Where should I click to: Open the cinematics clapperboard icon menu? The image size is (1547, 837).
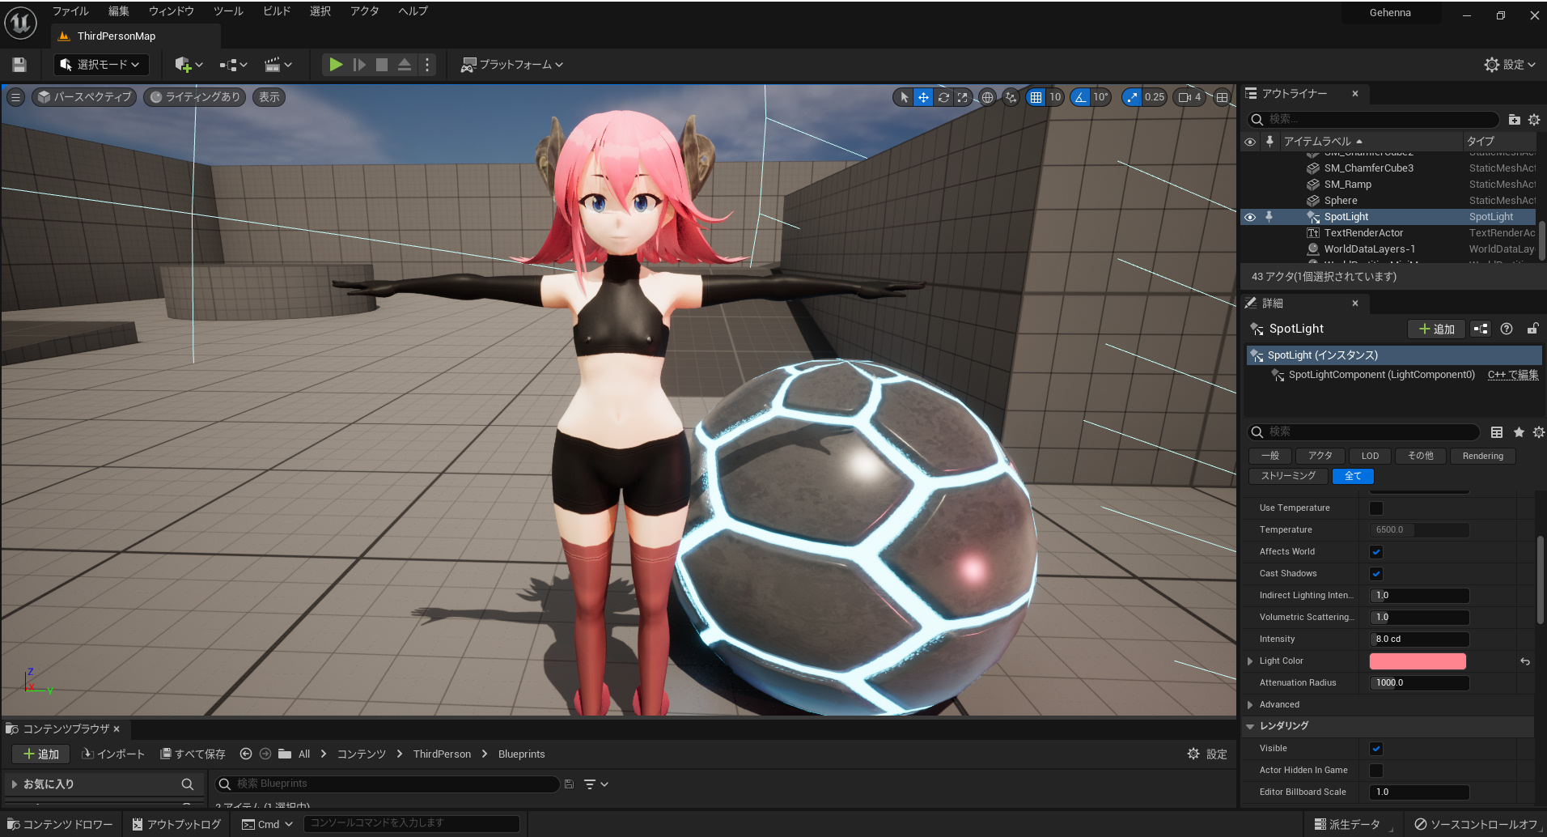[278, 65]
